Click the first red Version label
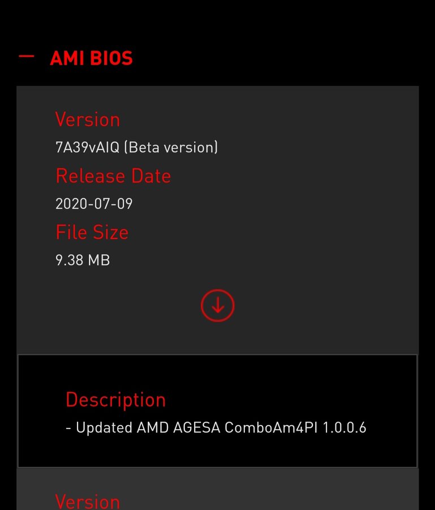 point(88,120)
